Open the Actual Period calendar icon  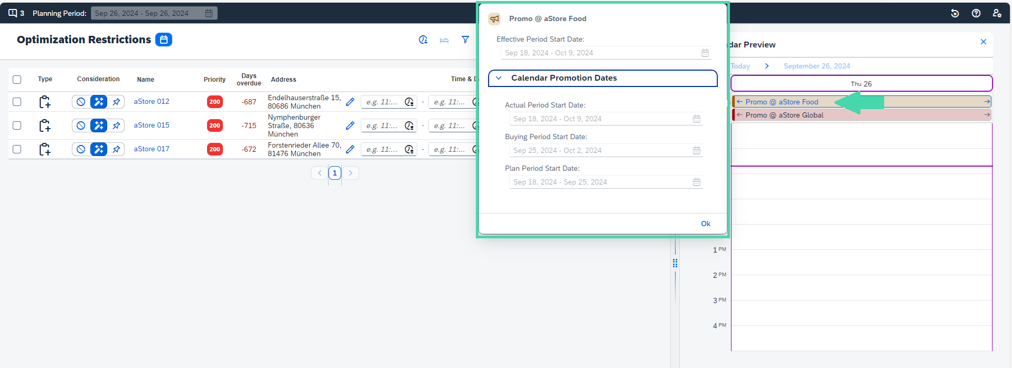tap(697, 119)
